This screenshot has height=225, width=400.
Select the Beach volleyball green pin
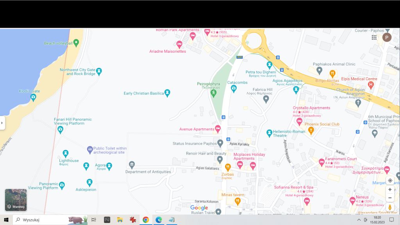(76, 43)
